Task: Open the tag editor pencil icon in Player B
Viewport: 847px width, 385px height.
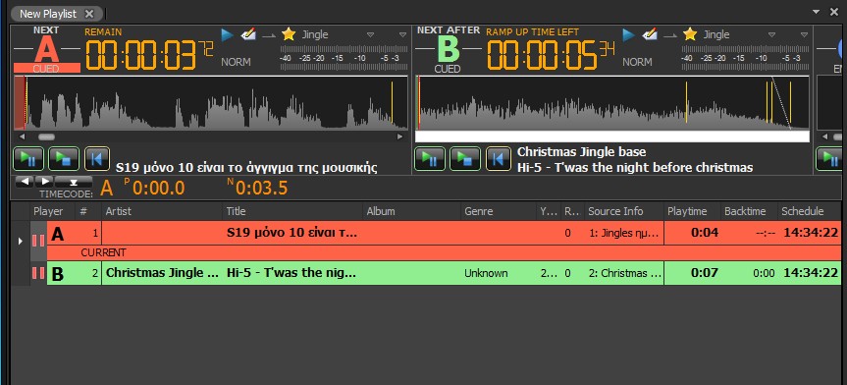Action: 650,34
